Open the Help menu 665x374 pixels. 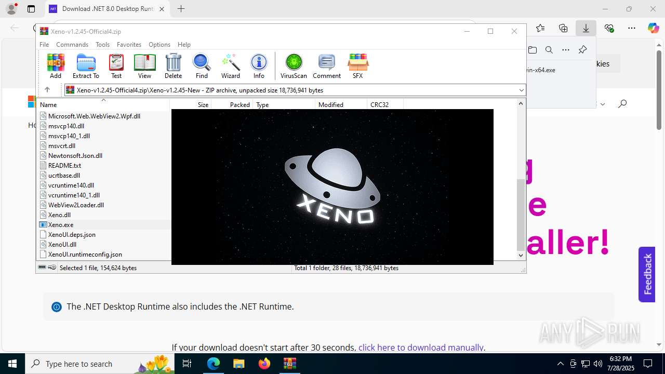click(184, 45)
